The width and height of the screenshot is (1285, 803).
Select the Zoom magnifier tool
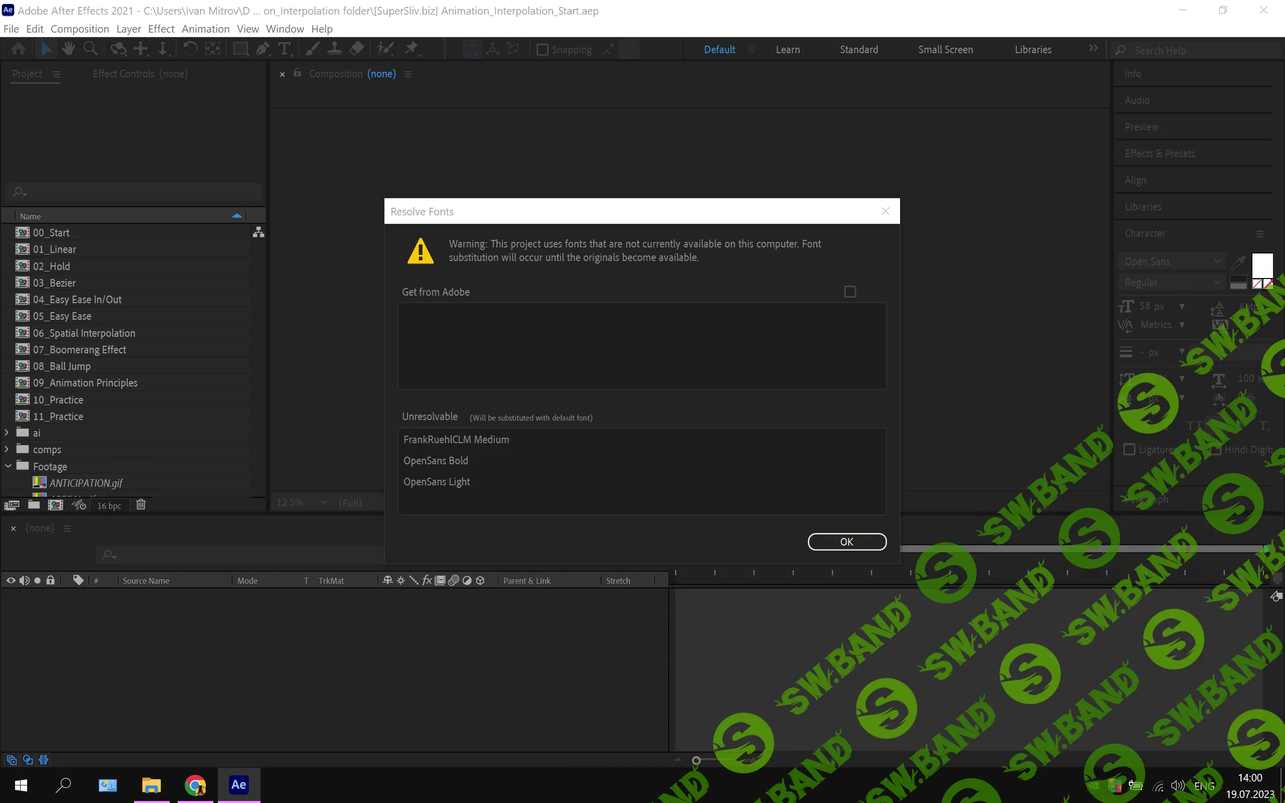click(x=91, y=49)
